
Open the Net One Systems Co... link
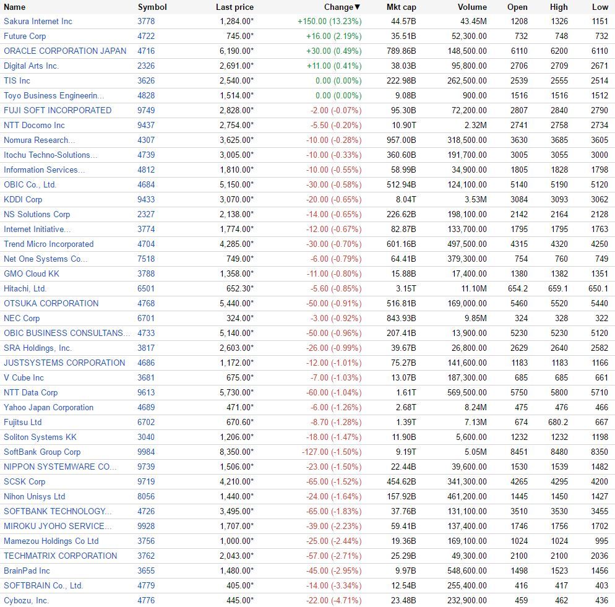point(46,259)
